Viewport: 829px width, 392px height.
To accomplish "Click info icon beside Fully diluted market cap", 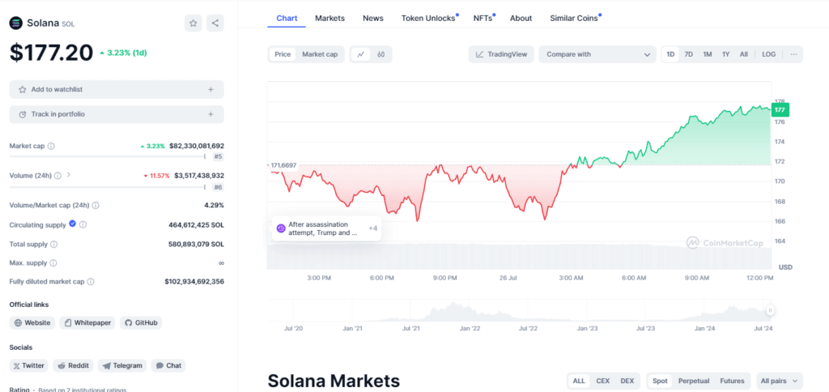I will pos(91,282).
